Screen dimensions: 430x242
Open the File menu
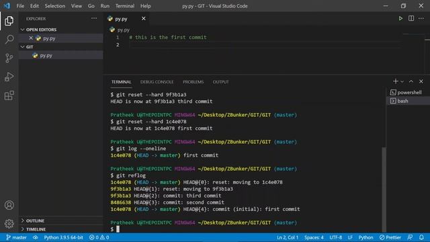20,6
